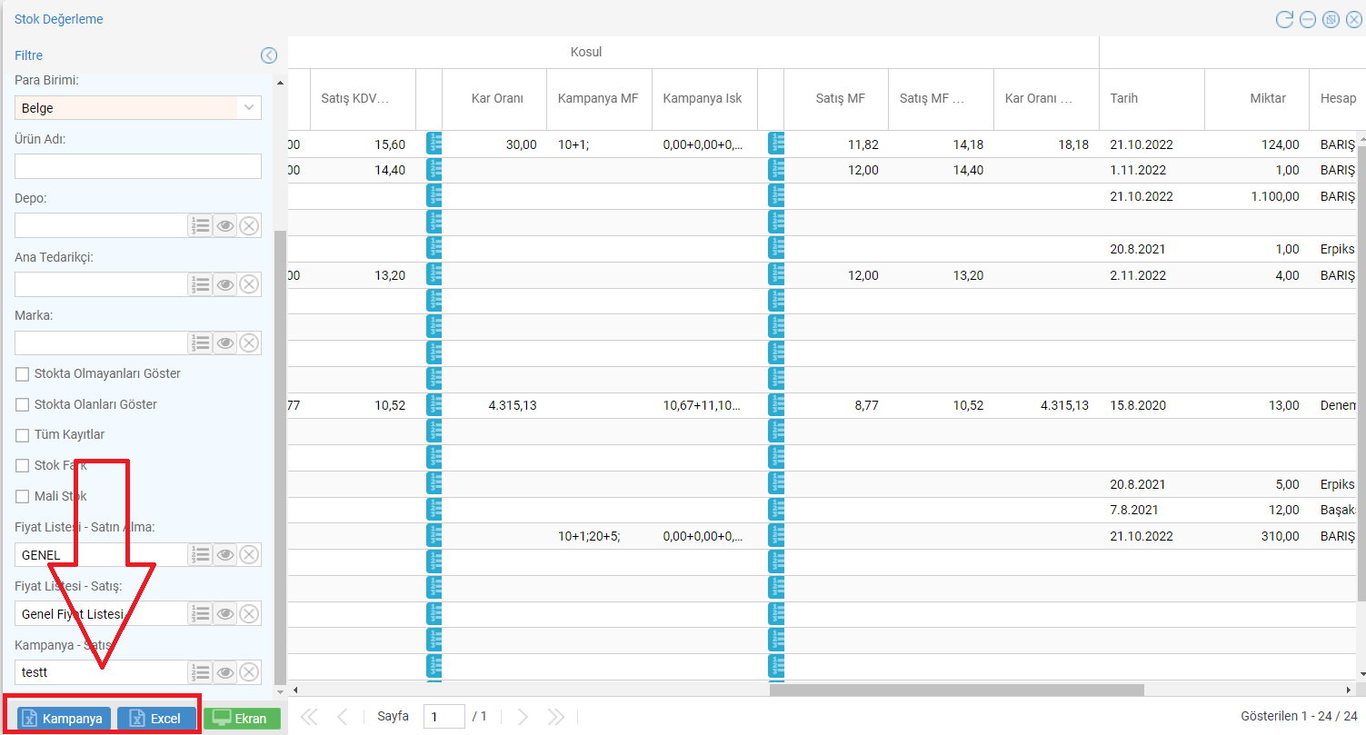
Task: View Marka with eye icon
Action: [x=225, y=343]
